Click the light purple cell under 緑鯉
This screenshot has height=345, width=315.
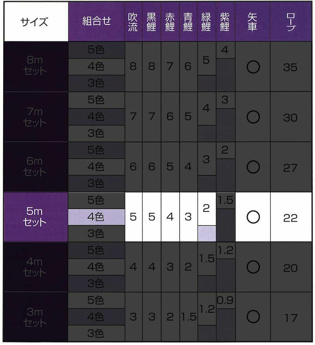tap(207, 233)
